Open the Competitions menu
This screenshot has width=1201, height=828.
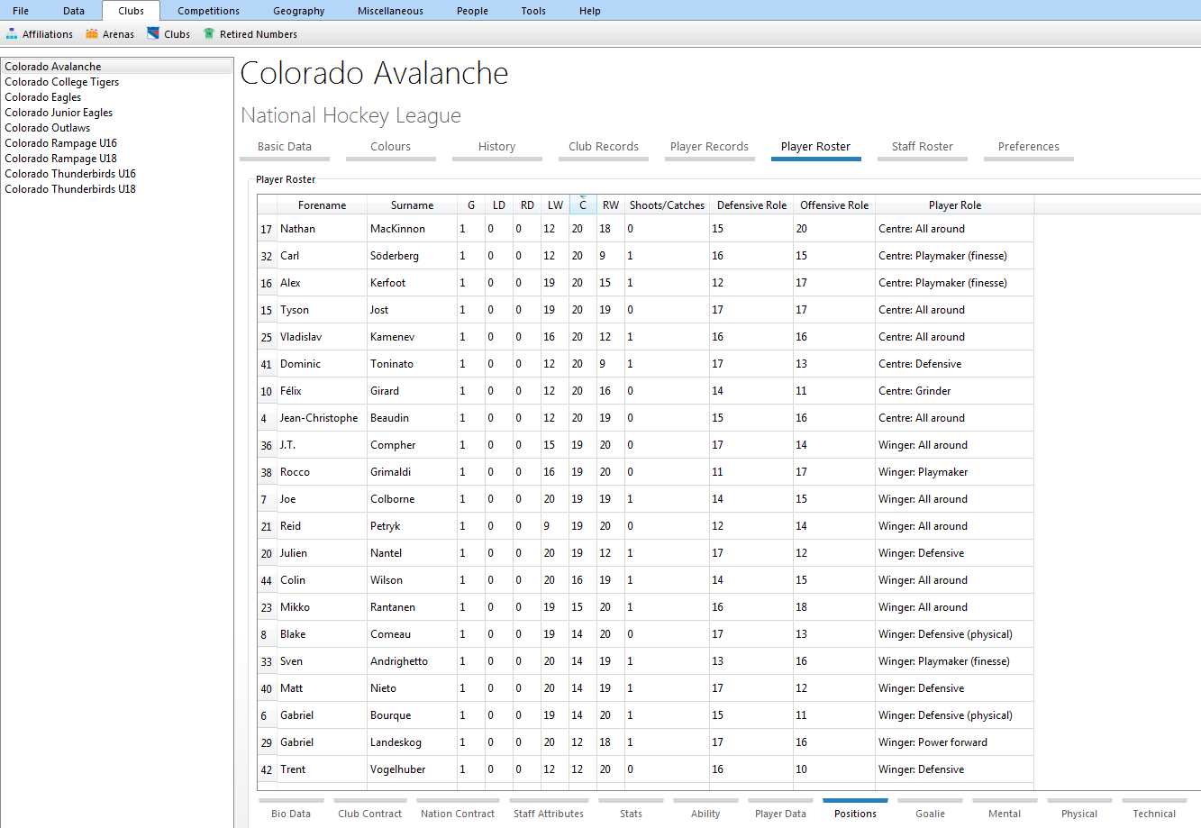[x=209, y=11]
